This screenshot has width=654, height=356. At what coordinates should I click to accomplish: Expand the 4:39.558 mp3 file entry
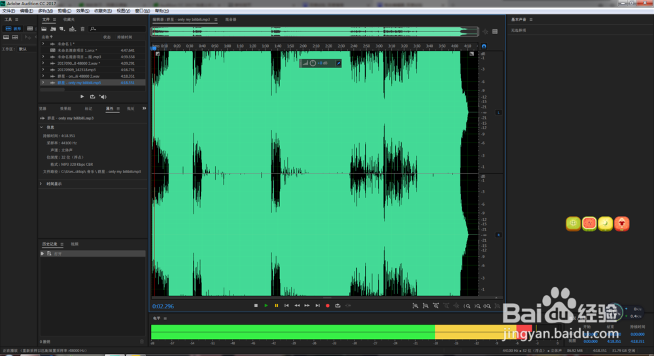tap(43, 57)
